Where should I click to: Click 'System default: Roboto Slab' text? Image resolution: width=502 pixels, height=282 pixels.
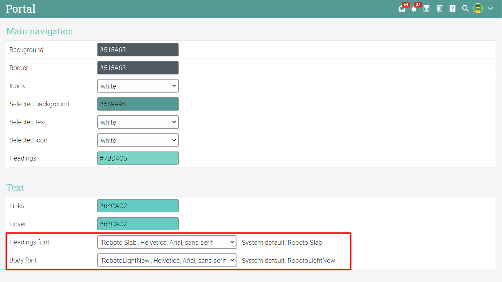point(282,243)
